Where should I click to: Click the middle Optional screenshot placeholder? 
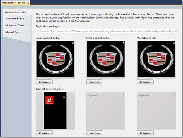106,111
